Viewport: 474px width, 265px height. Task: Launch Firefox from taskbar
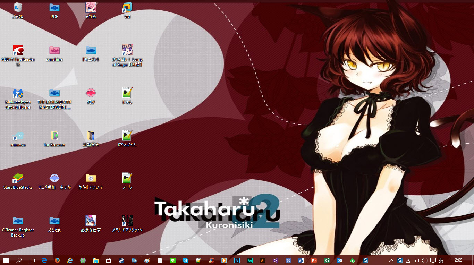[57, 260]
